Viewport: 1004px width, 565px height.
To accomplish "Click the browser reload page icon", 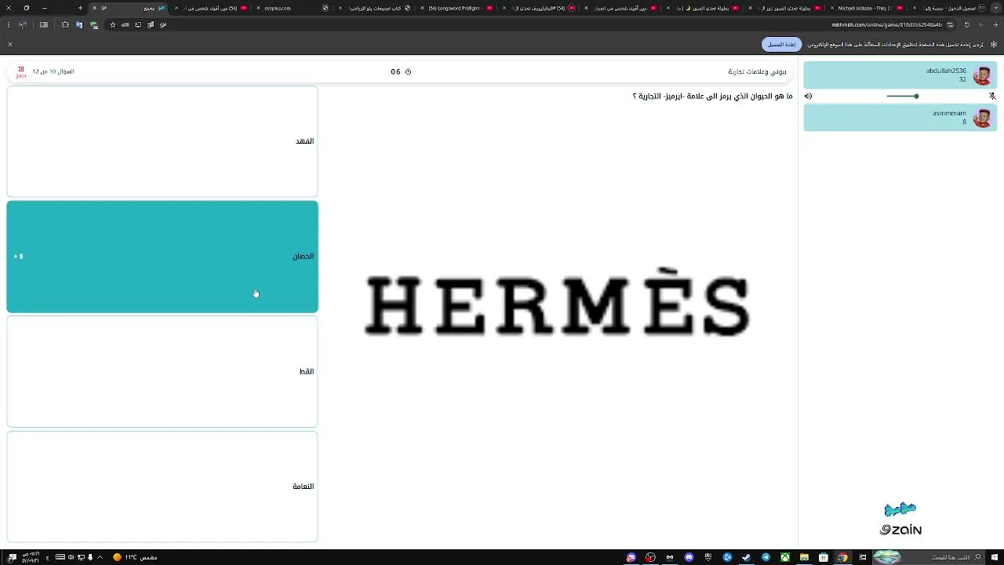I will (x=966, y=24).
